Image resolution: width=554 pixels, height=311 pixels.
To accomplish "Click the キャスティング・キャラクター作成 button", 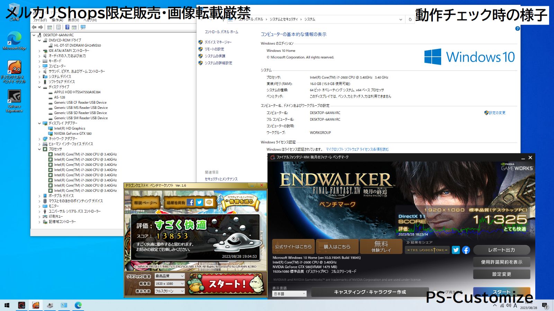I will click(370, 292).
